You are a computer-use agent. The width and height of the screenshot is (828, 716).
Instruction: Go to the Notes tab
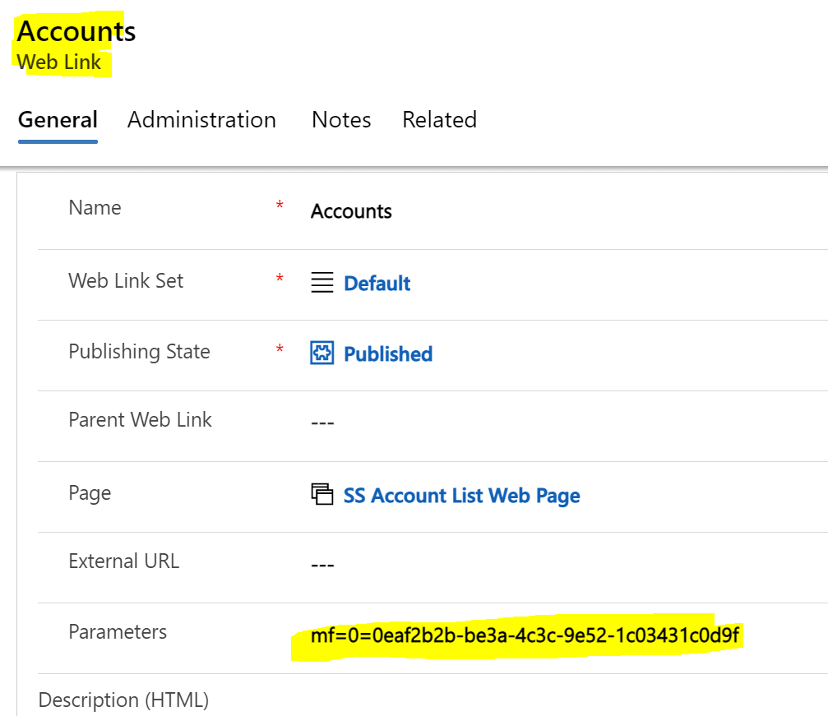point(341,120)
